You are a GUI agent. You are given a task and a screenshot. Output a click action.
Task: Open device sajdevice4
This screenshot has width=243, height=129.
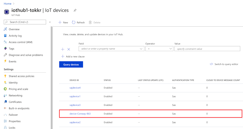[x=75, y=88]
